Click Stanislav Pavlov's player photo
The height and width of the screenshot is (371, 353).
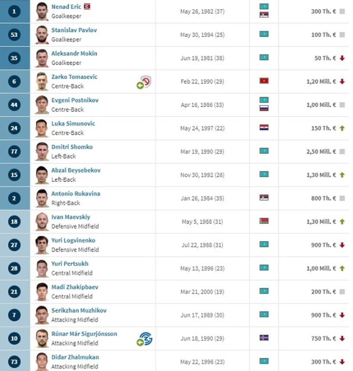point(42,35)
